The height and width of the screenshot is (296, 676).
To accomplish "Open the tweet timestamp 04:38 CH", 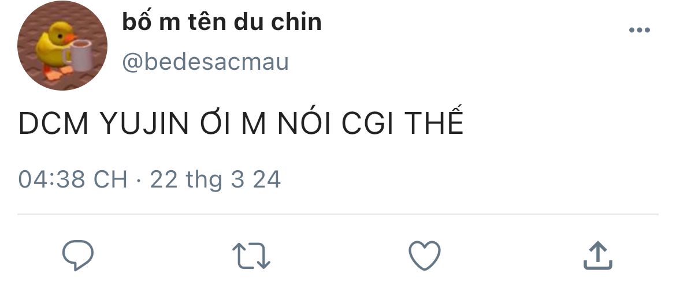I will tap(73, 179).
